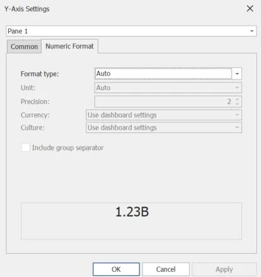Click the Cancel button
Screen dimensions: 261x277
pos(166,269)
